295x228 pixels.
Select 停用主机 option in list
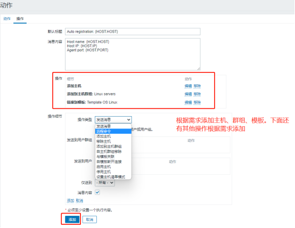113,172
